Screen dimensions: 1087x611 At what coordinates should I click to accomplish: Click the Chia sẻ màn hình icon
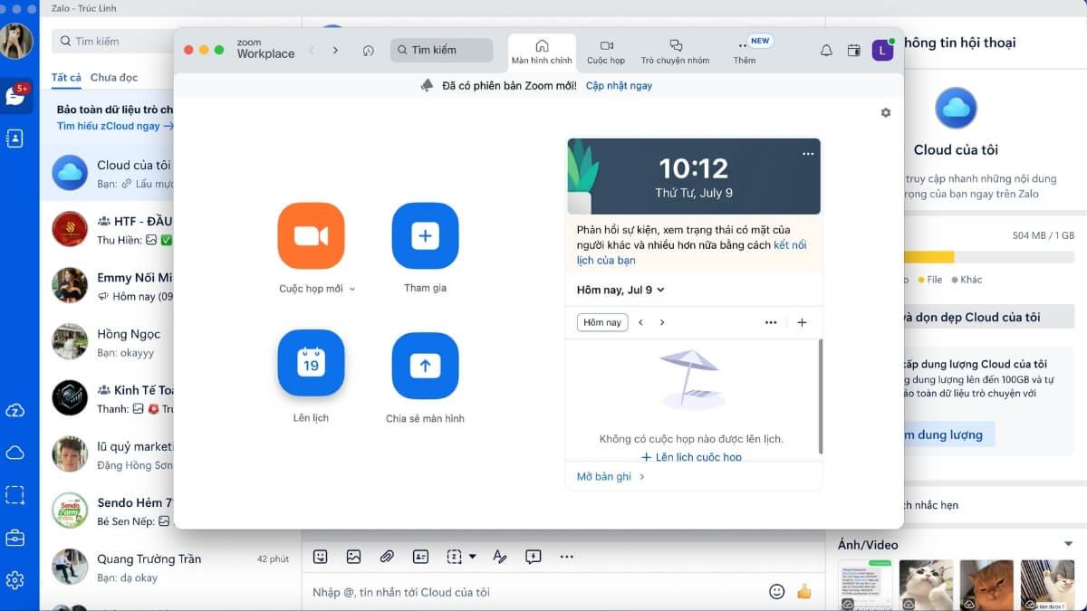(x=425, y=366)
